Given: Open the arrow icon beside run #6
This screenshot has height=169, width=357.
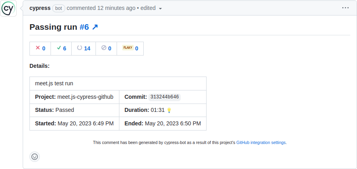Looking at the screenshot, I should 95,27.
